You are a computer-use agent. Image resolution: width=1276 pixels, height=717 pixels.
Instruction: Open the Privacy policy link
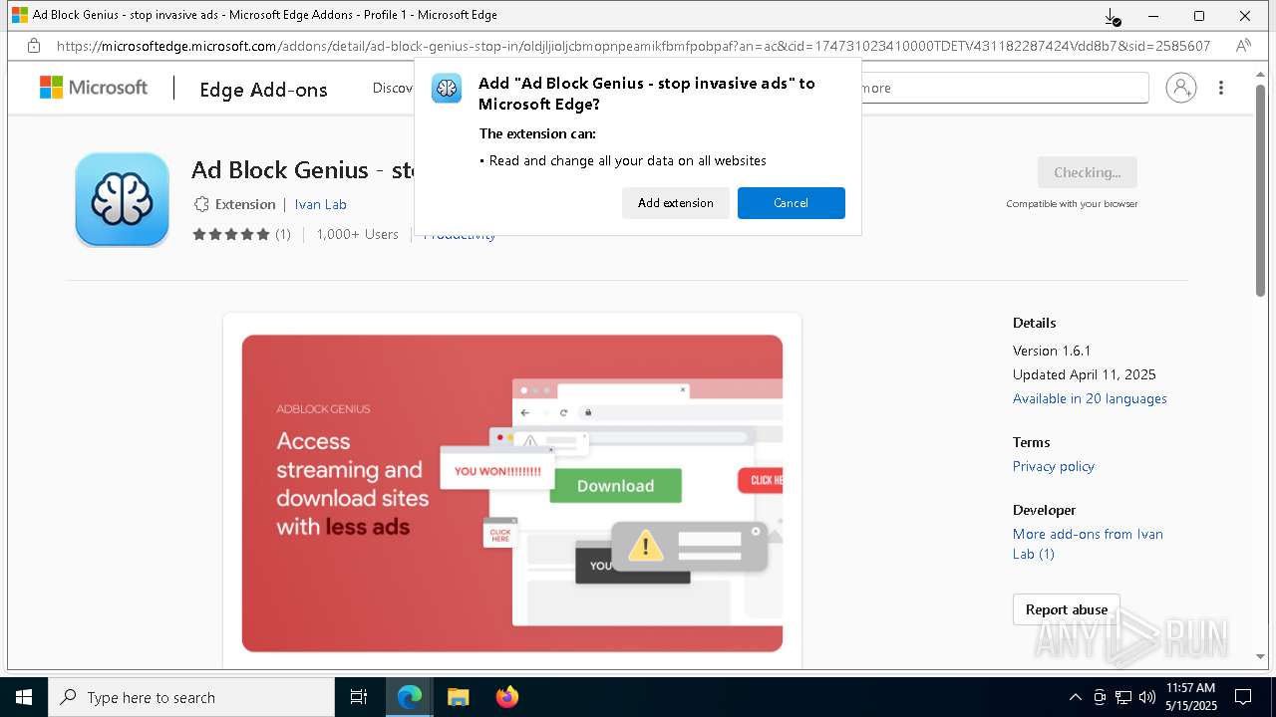[1054, 466]
